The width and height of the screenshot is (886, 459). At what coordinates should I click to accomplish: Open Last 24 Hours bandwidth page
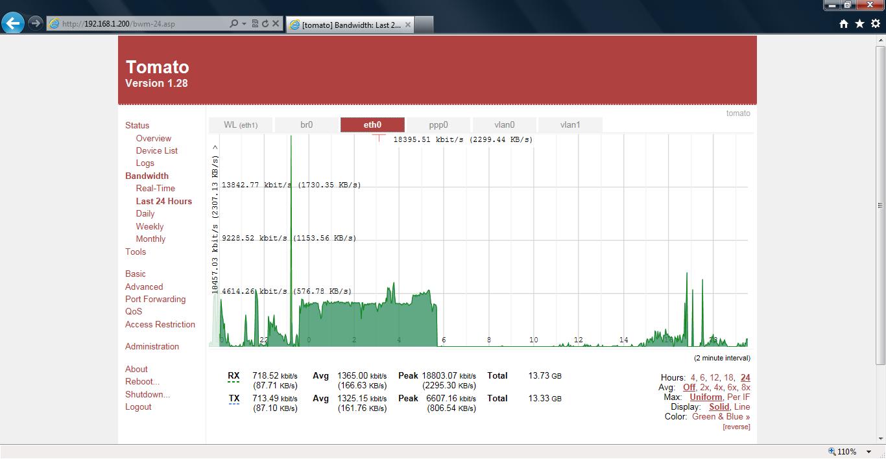tap(164, 201)
